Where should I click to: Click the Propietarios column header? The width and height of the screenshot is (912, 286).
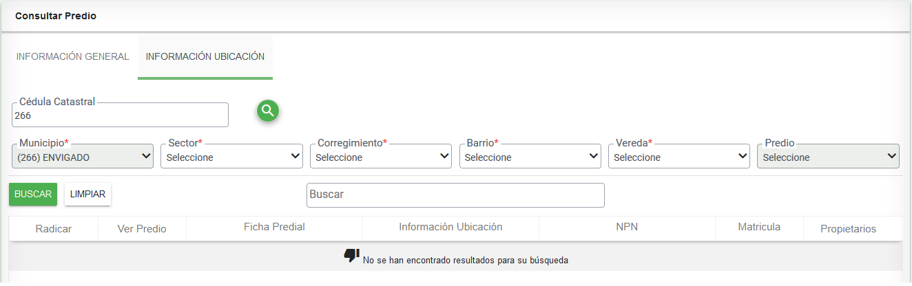[x=848, y=229]
